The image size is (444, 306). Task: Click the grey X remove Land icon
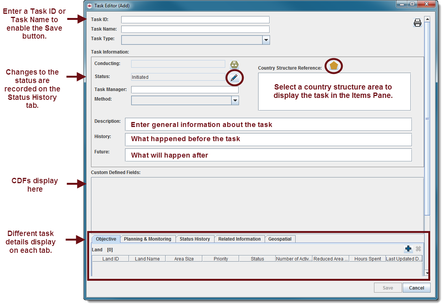(x=418, y=249)
